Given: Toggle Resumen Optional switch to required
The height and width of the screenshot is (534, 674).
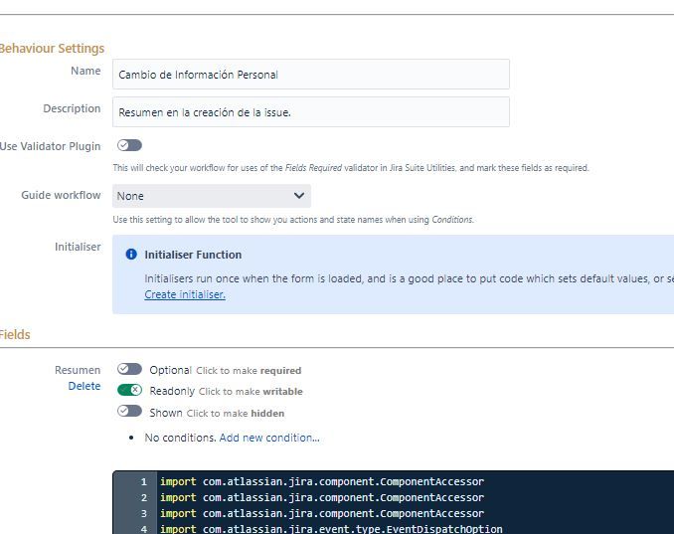Looking at the screenshot, I should tap(129, 369).
